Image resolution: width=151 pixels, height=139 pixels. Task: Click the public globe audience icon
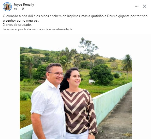click(23, 9)
